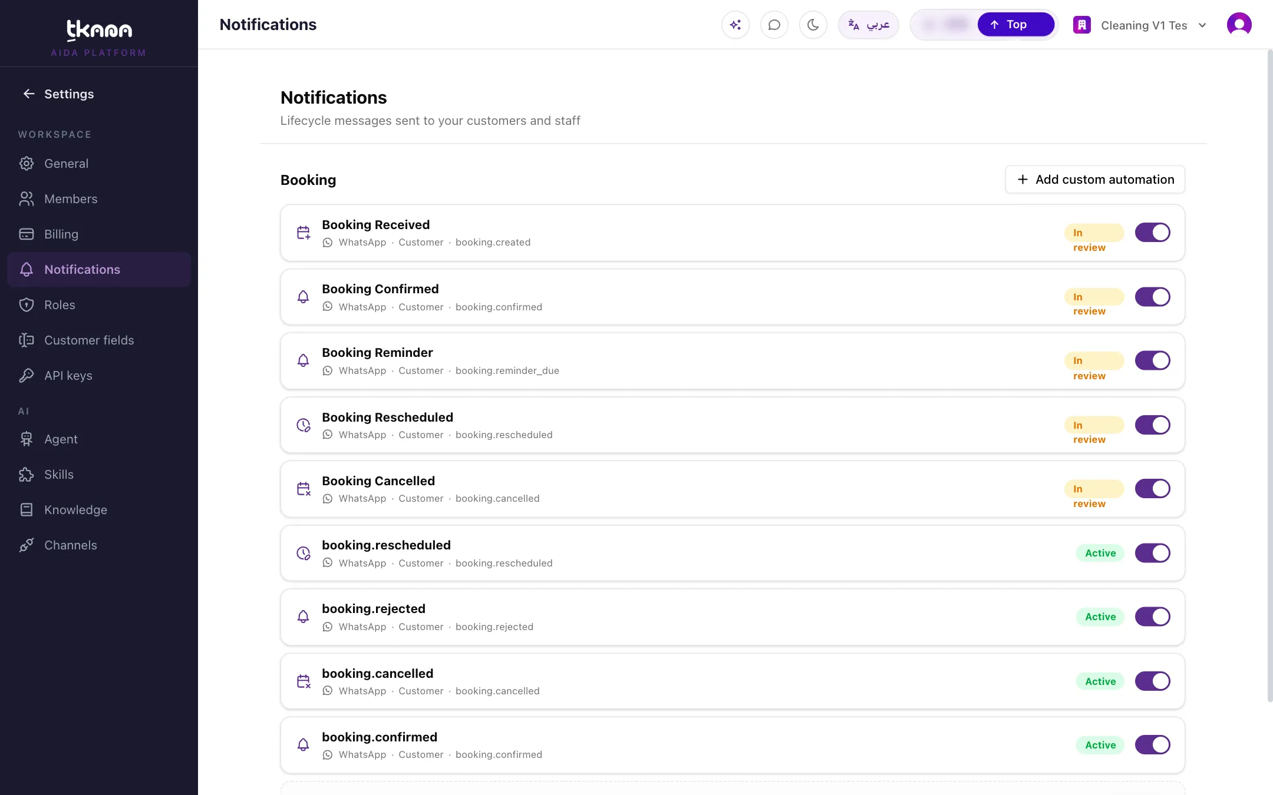
Task: Turn off Booking Cancelled toggle
Action: pyautogui.click(x=1152, y=489)
